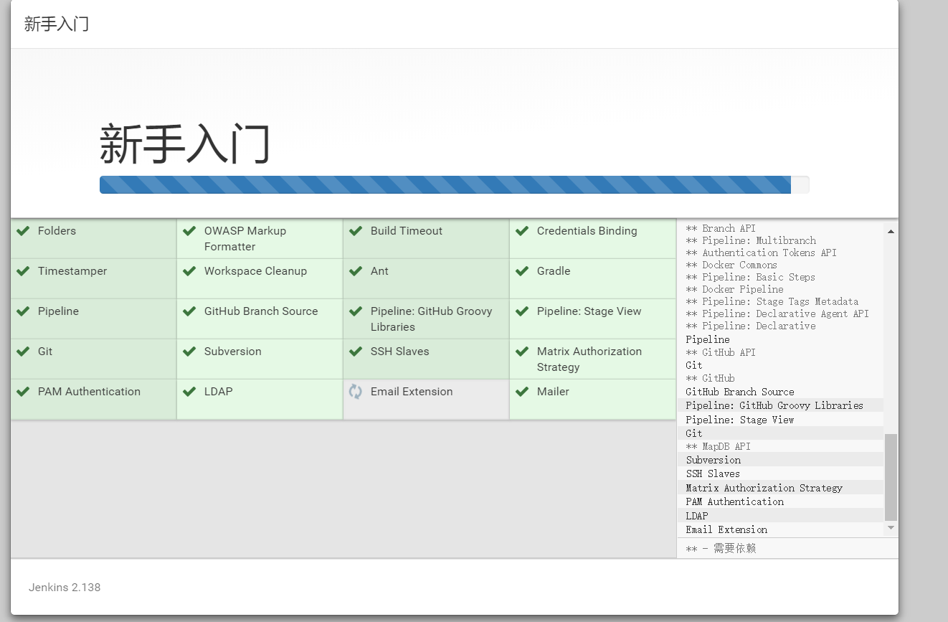Click the 'Workspace Cleanup' plugin name text
The height and width of the screenshot is (622, 948).
click(x=255, y=271)
